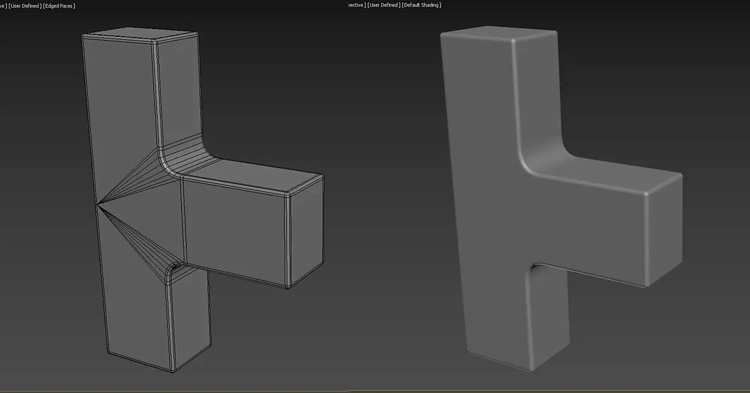Open User Defined menu in right viewport

pyautogui.click(x=384, y=5)
